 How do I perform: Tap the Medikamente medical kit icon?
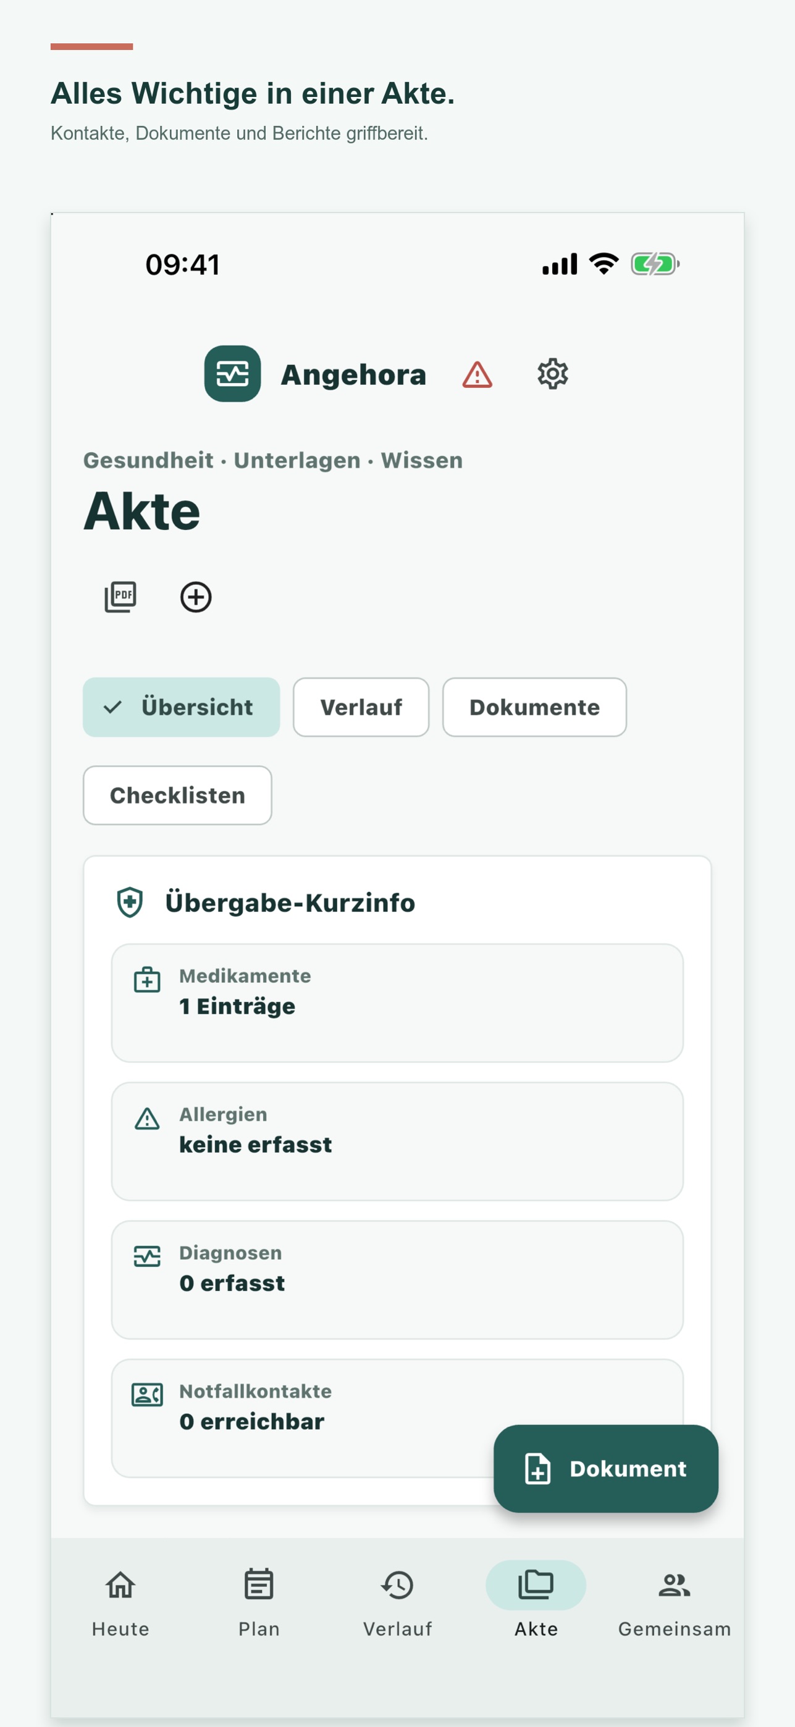coord(147,980)
